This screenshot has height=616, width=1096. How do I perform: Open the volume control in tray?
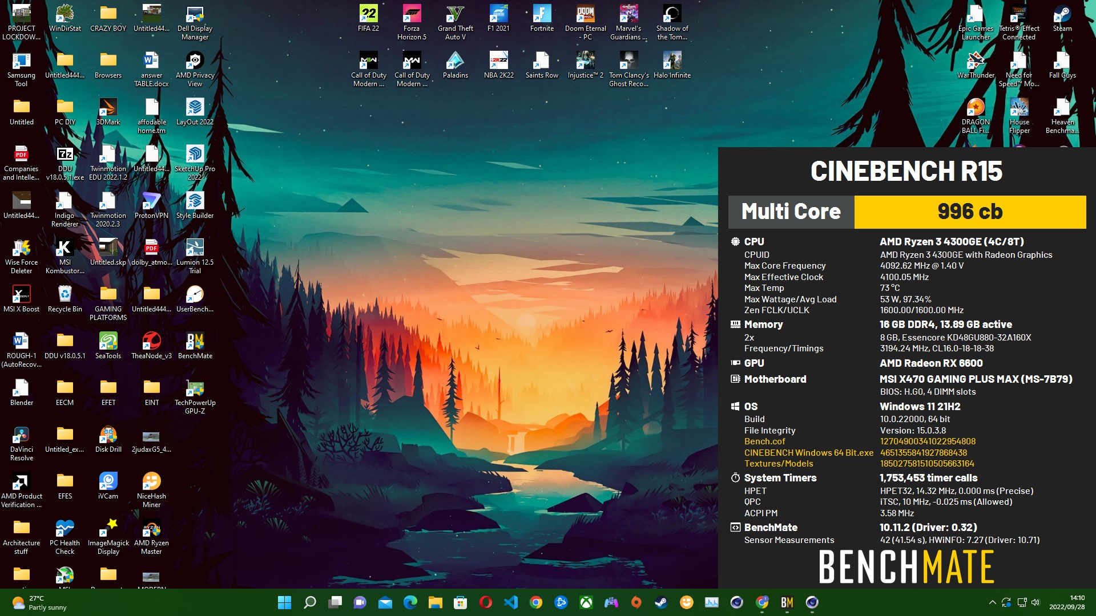1035,602
